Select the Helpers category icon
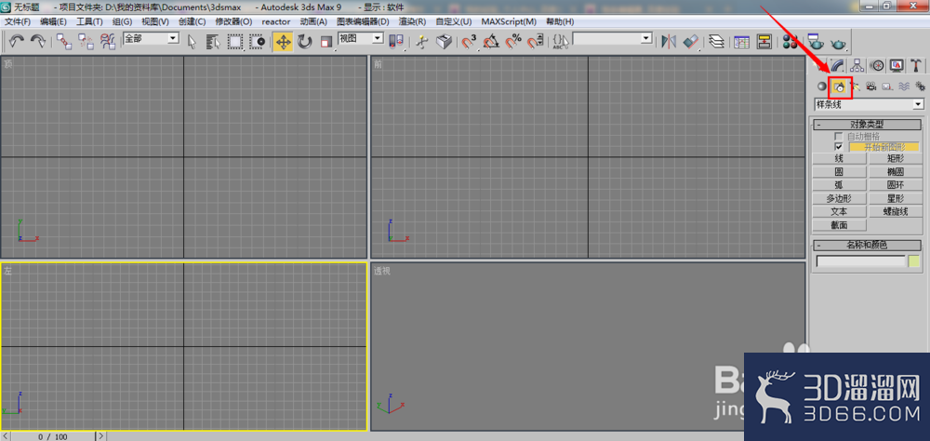The width and height of the screenshot is (930, 441). [887, 87]
